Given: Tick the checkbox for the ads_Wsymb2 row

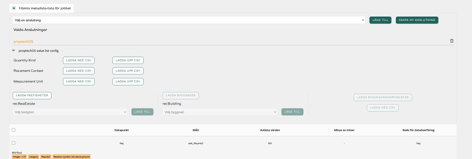Looking at the screenshot, I should 14,143.
